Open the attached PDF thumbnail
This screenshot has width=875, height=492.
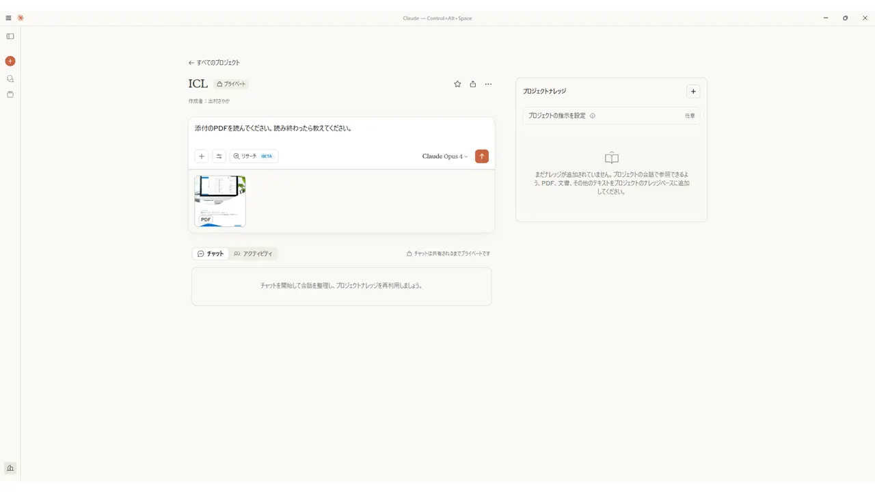point(220,201)
